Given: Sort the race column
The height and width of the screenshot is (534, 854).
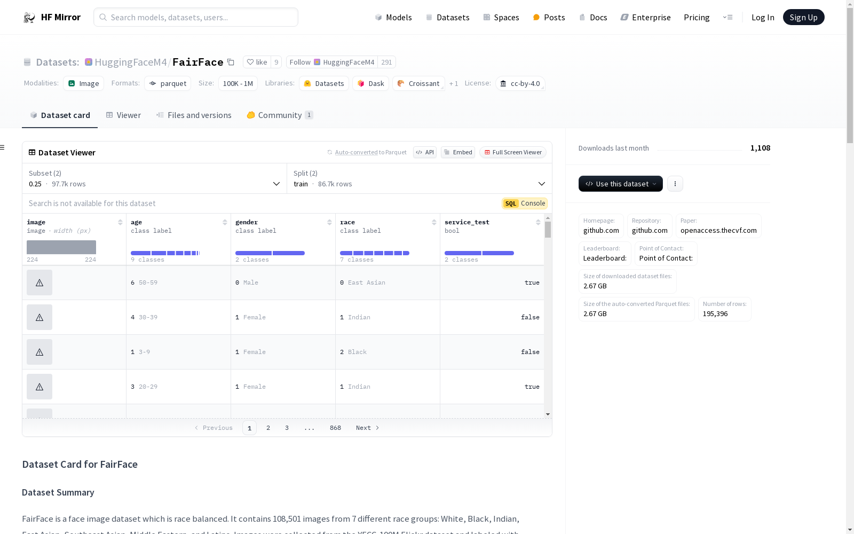Looking at the screenshot, I should pyautogui.click(x=434, y=222).
